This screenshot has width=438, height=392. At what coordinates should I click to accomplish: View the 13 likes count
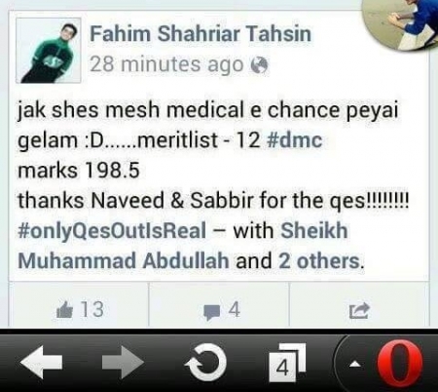92,309
